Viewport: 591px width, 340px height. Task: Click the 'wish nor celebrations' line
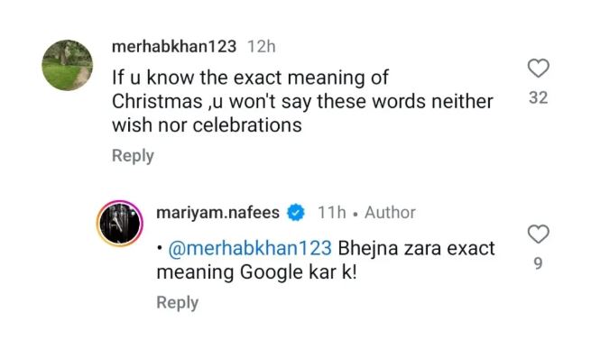point(207,124)
